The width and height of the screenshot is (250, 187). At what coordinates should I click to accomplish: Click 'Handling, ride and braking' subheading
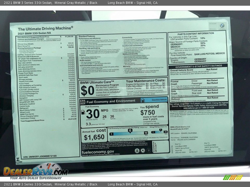pos(90,48)
